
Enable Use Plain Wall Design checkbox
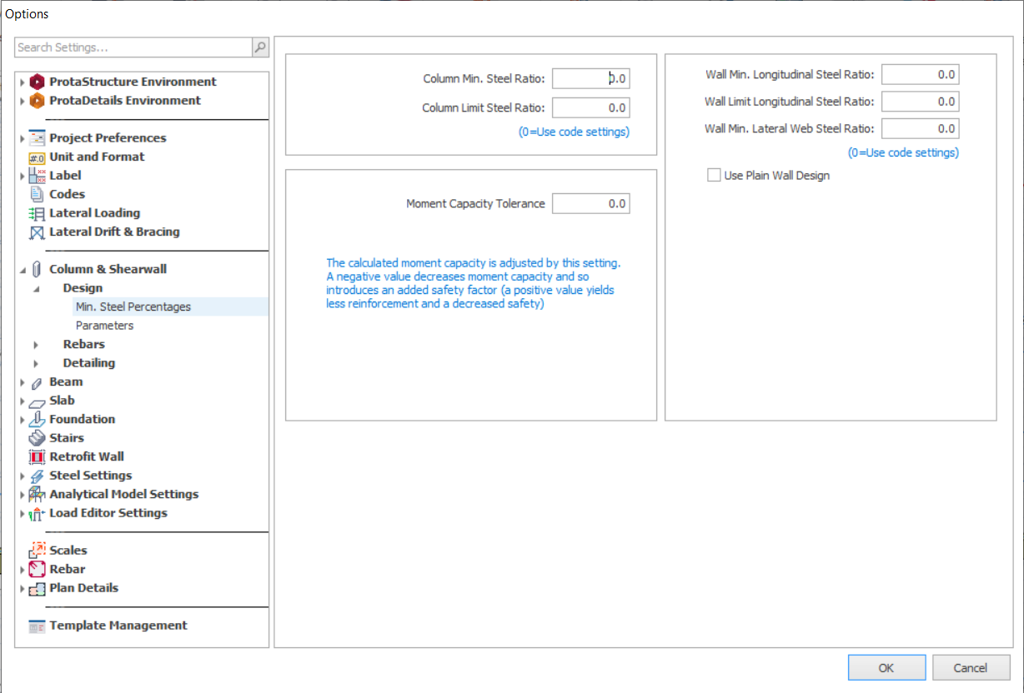(x=714, y=175)
